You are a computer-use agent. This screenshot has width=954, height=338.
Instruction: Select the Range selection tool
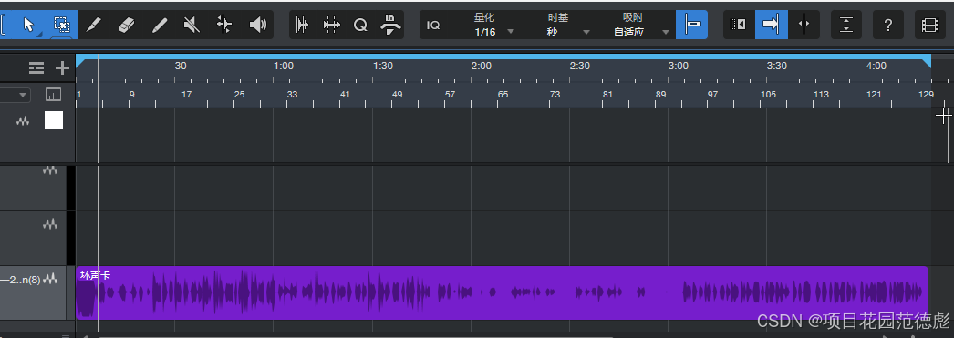coord(61,25)
